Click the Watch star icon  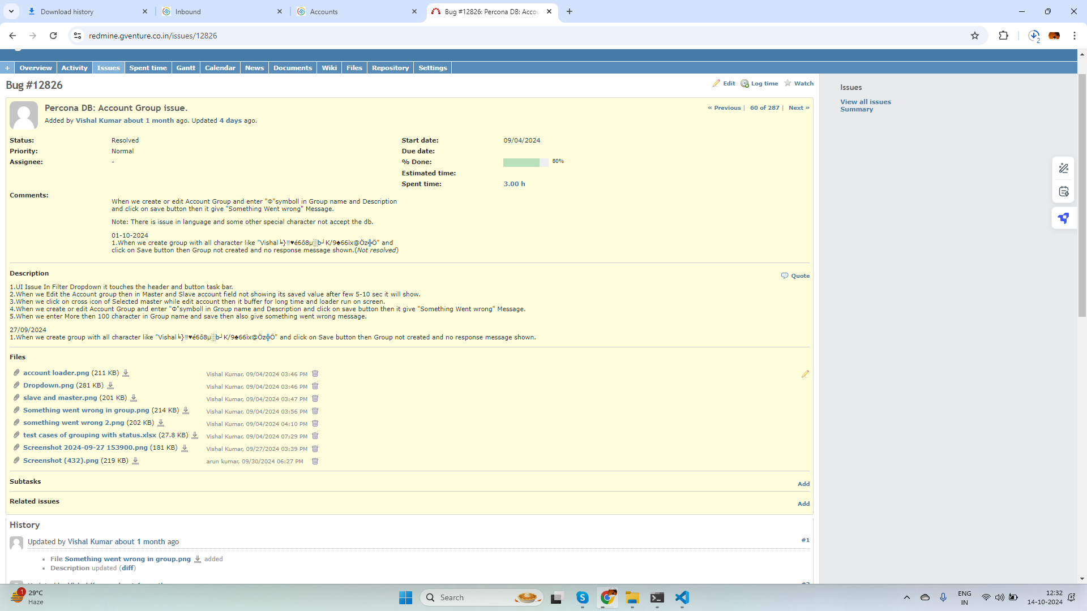[788, 83]
